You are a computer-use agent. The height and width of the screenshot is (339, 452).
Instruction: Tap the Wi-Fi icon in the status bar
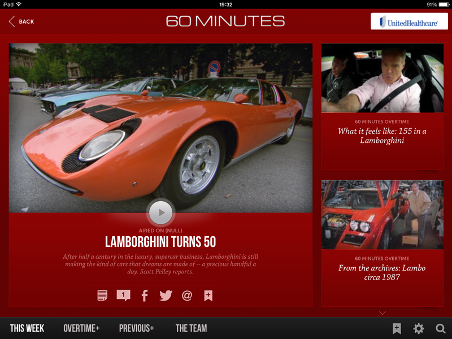click(19, 5)
